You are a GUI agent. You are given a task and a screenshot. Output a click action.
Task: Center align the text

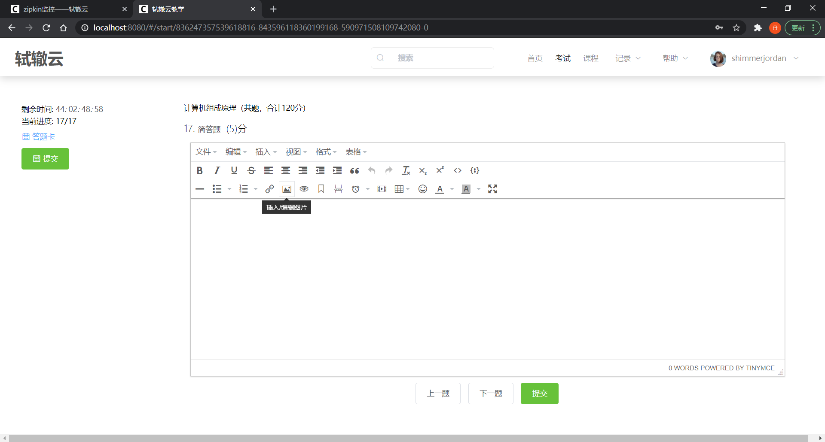286,170
